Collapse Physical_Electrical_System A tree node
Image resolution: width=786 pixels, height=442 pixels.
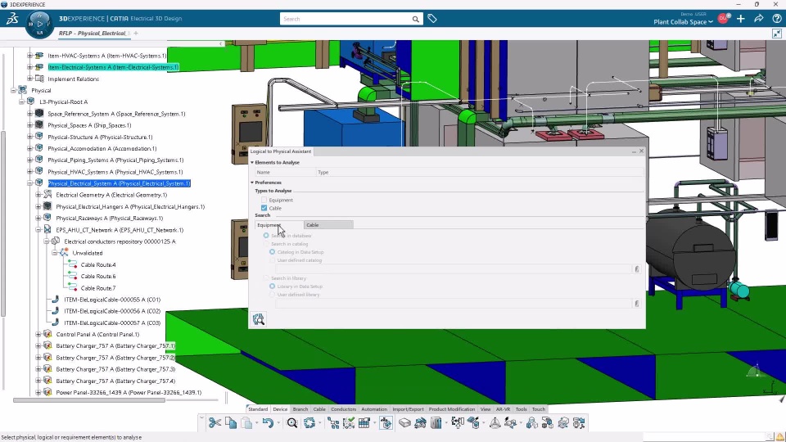tap(30, 183)
